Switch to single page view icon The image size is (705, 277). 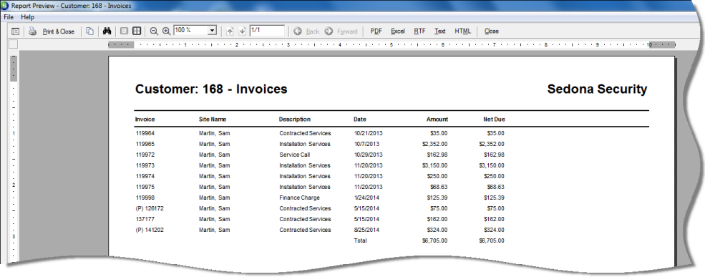click(125, 31)
